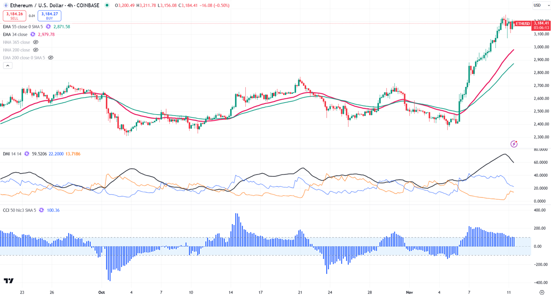The height and width of the screenshot is (296, 551).
Task: Click the EMA 34 value 2,979.78
Action: (x=46, y=35)
